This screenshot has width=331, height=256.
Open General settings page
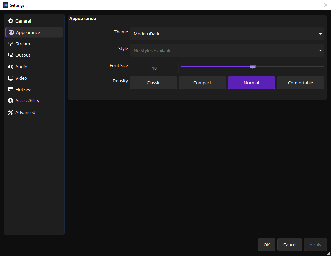tap(34, 21)
